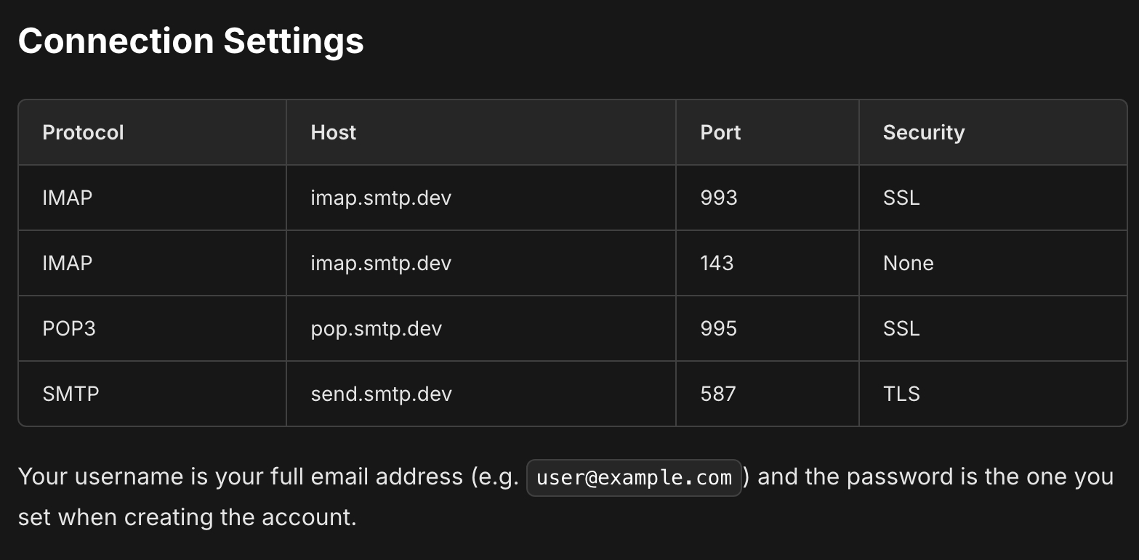Select port number 143 cell

(717, 263)
